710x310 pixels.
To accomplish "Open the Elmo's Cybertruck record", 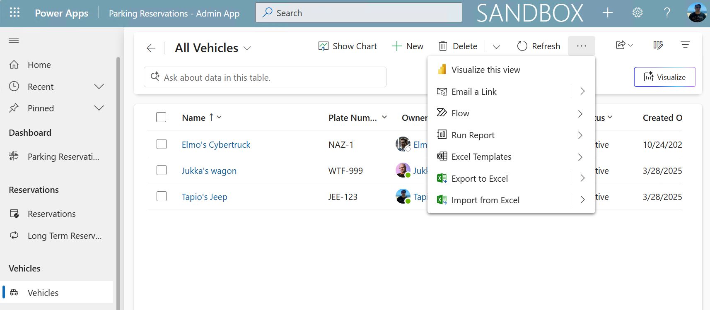I will 216,144.
